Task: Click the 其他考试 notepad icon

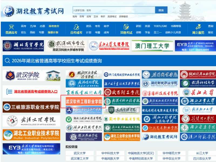Action: pyautogui.click(x=126, y=27)
